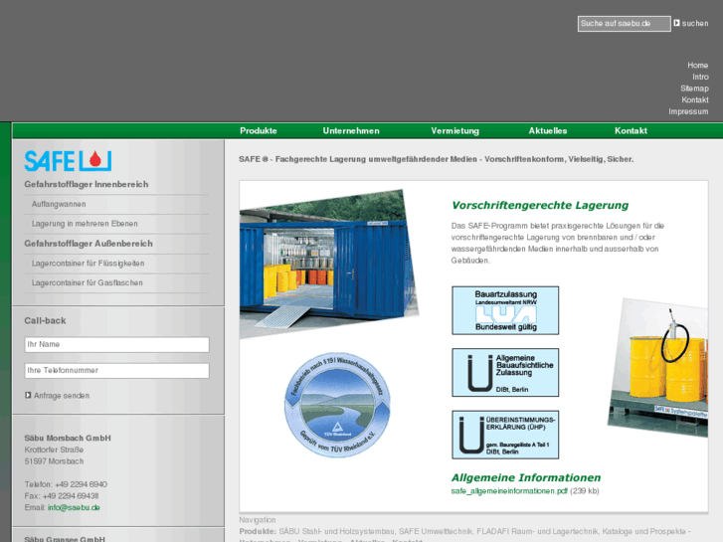
Task: Open Lagercontainer für Gasflaschen item
Action: (87, 282)
